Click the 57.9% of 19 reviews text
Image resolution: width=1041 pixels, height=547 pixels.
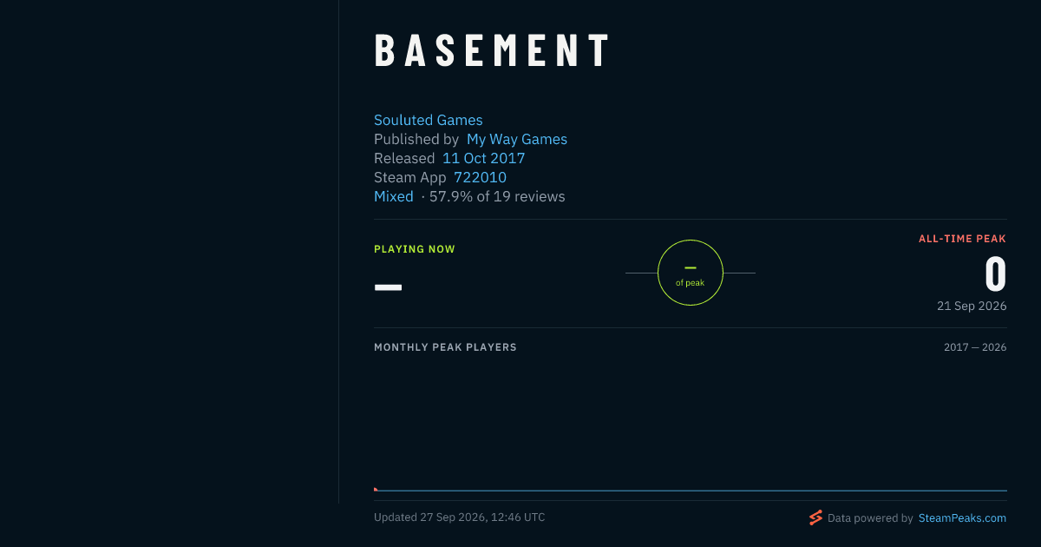(497, 196)
